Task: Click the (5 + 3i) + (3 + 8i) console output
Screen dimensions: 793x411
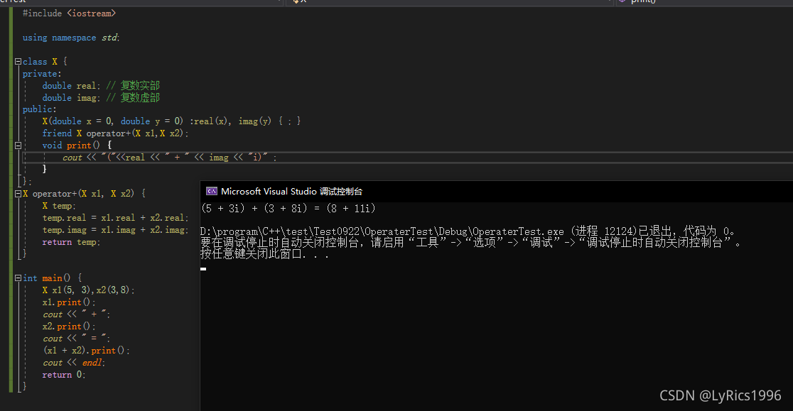Action: point(288,209)
